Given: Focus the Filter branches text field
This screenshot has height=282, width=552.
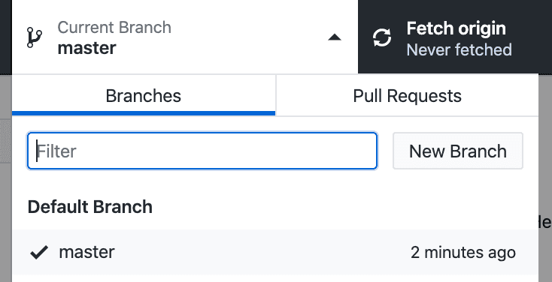Looking at the screenshot, I should click(202, 151).
